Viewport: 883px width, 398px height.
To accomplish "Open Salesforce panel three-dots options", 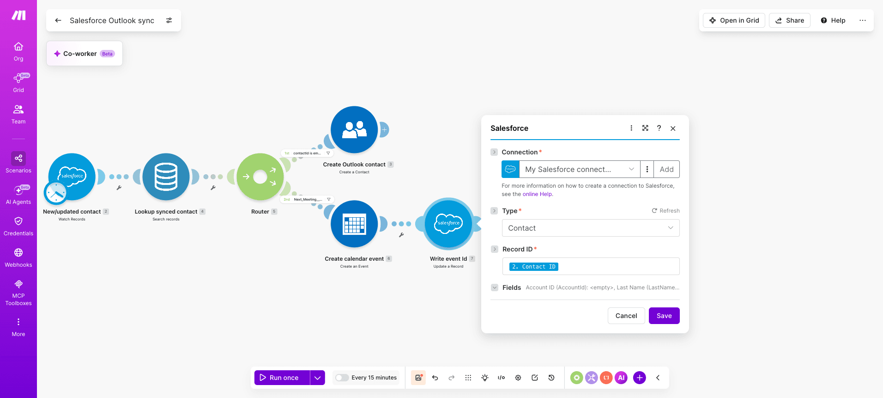I will click(x=631, y=128).
